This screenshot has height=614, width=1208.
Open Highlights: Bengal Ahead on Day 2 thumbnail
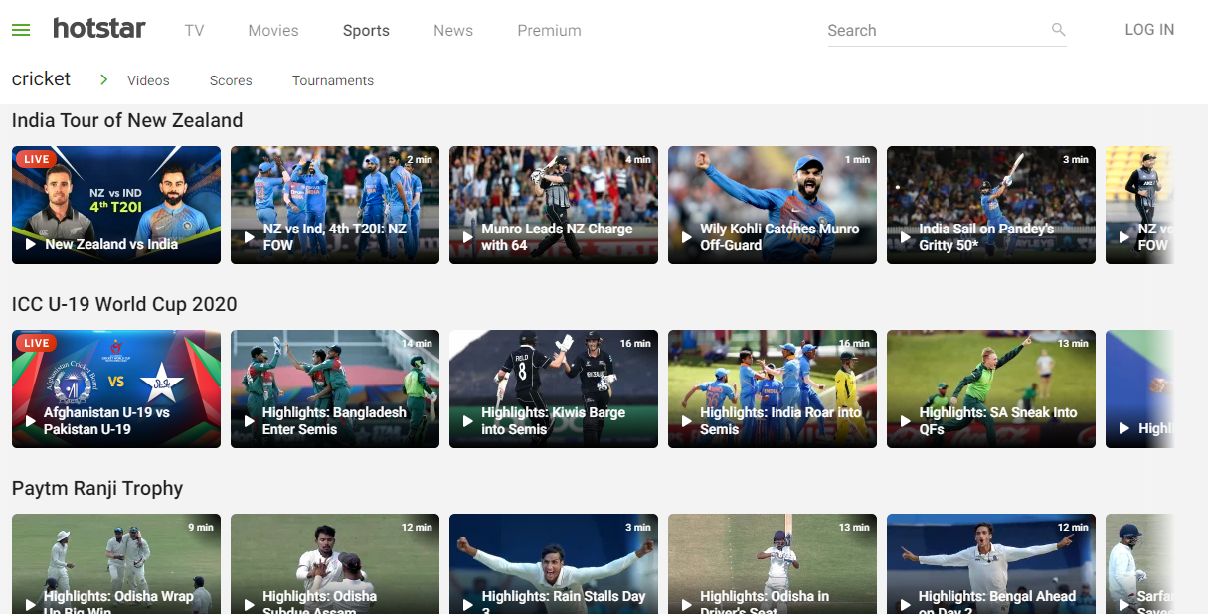click(991, 563)
